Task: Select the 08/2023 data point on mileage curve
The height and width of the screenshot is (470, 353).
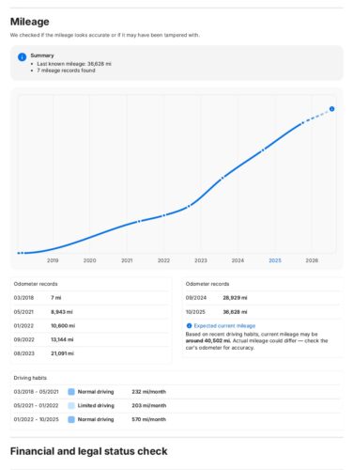Action: pos(223,178)
